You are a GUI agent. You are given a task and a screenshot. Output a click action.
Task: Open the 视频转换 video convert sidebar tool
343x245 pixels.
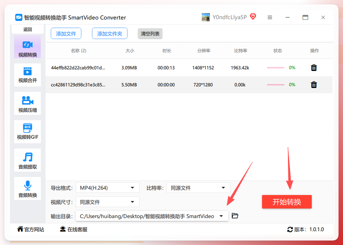28,47
